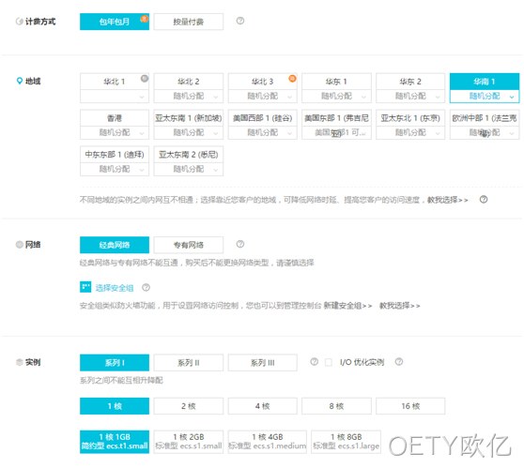Click help icon right of I/O 优化实例
The height and width of the screenshot is (468, 524).
click(x=399, y=362)
